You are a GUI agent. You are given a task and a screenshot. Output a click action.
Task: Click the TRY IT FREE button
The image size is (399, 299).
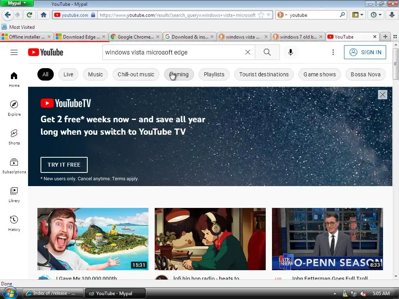(x=64, y=165)
